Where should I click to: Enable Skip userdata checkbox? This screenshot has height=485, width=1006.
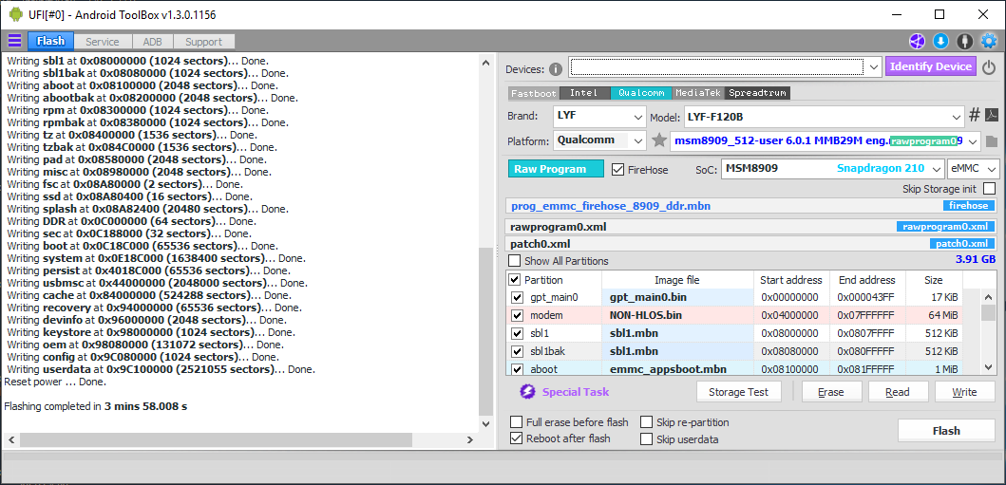[646, 439]
